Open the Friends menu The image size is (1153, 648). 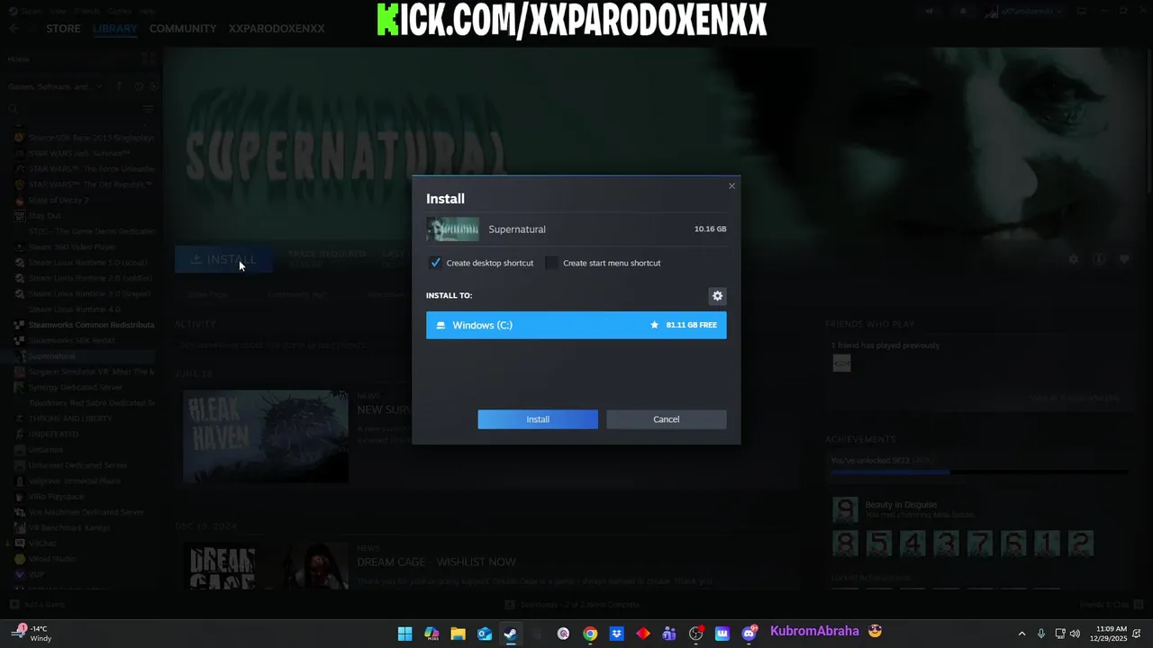[87, 11]
